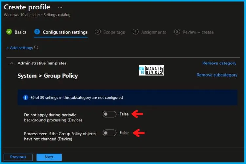Screen dimensions: 246x164
Task: Select the Configuration settings tab
Action: (65, 32)
